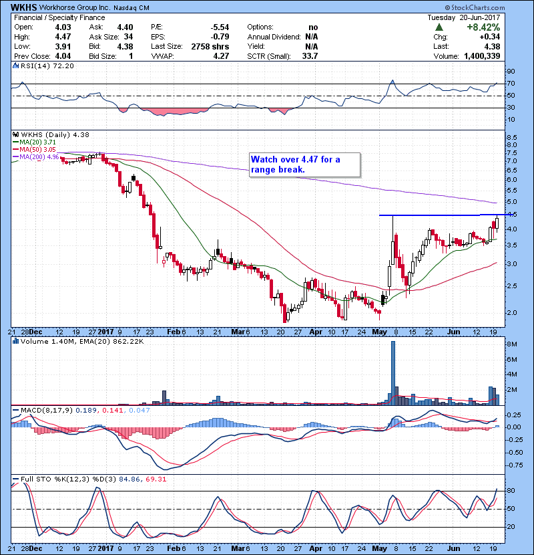
Task: Select the green MA(20) 3.71 legend entry
Action: [34, 142]
